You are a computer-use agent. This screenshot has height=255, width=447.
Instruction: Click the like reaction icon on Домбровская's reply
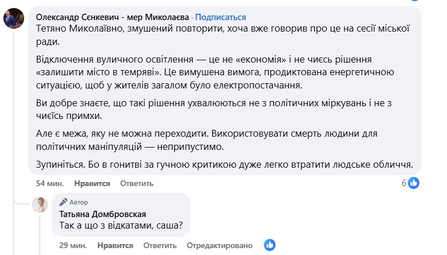tap(270, 245)
